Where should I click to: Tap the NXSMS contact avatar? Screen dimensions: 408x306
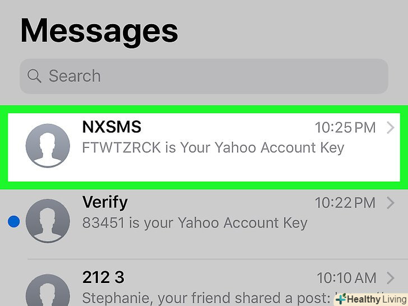click(48, 145)
